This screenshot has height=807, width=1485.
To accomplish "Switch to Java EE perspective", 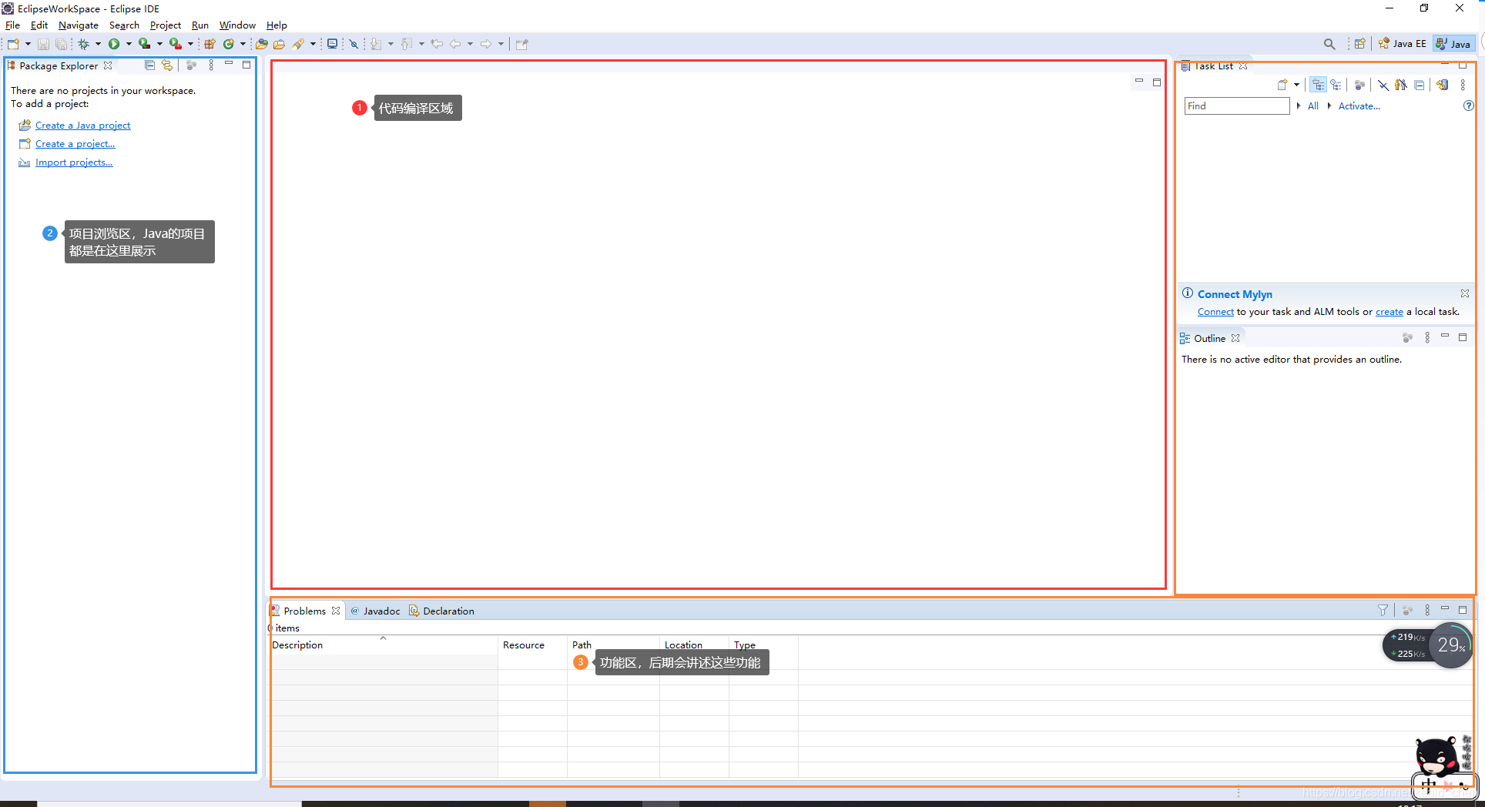I will tap(1403, 44).
